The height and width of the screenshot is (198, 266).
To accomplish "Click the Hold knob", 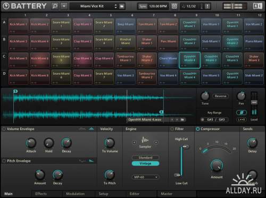I will coord(48,143).
